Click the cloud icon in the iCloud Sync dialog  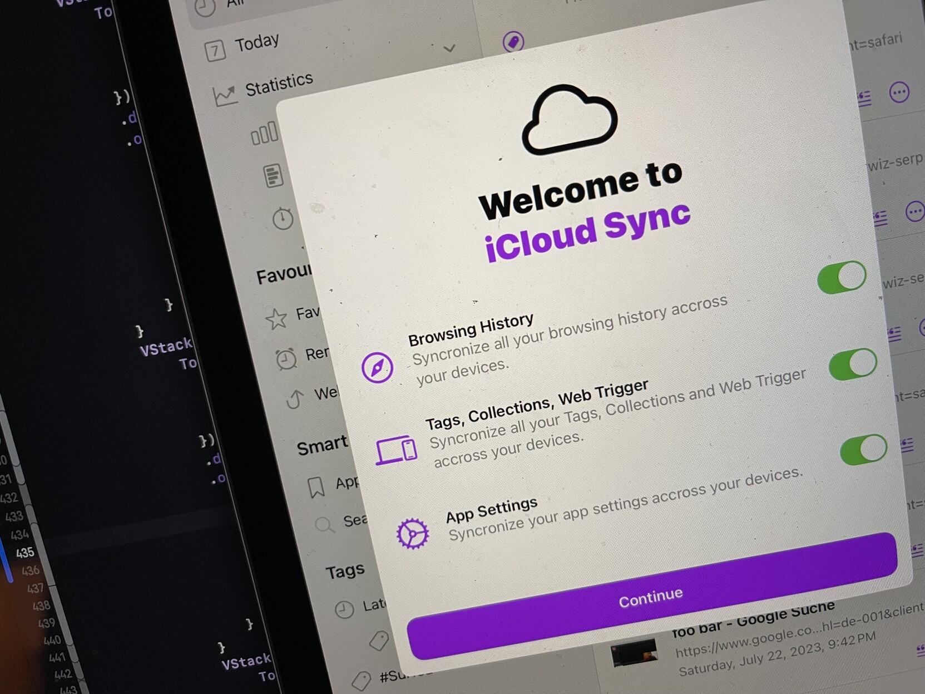(569, 119)
